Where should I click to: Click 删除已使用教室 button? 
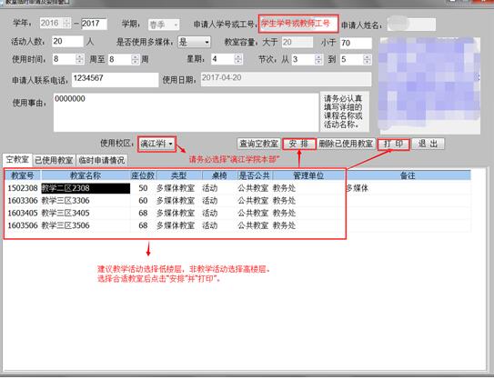[346, 144]
